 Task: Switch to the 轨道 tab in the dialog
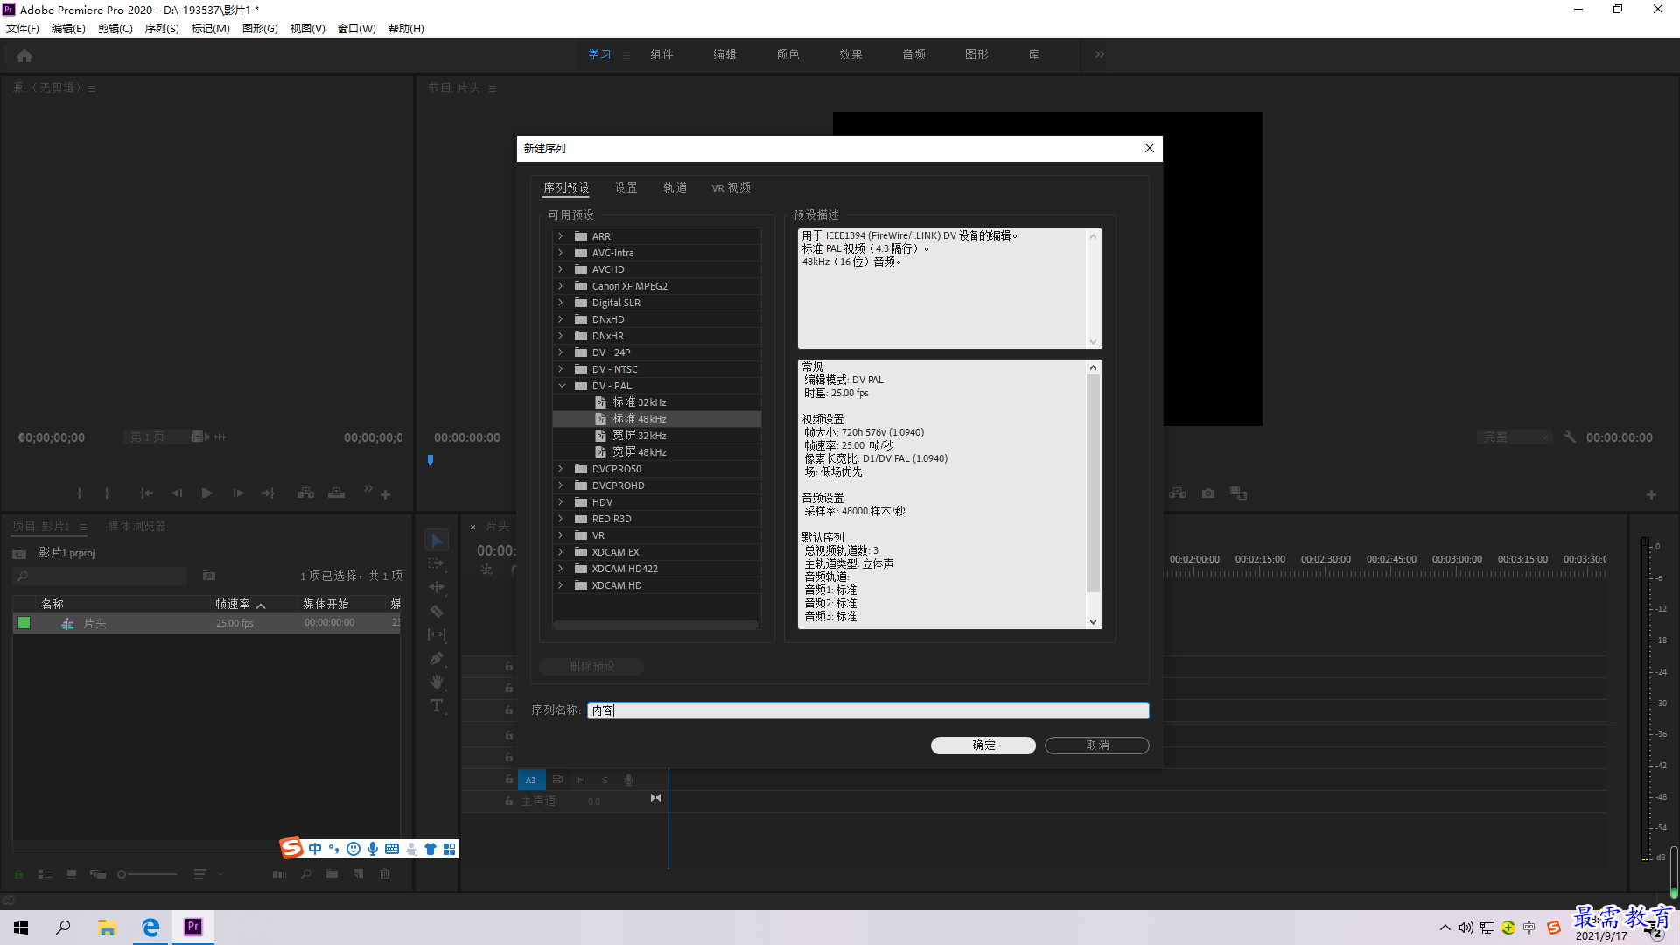click(675, 187)
